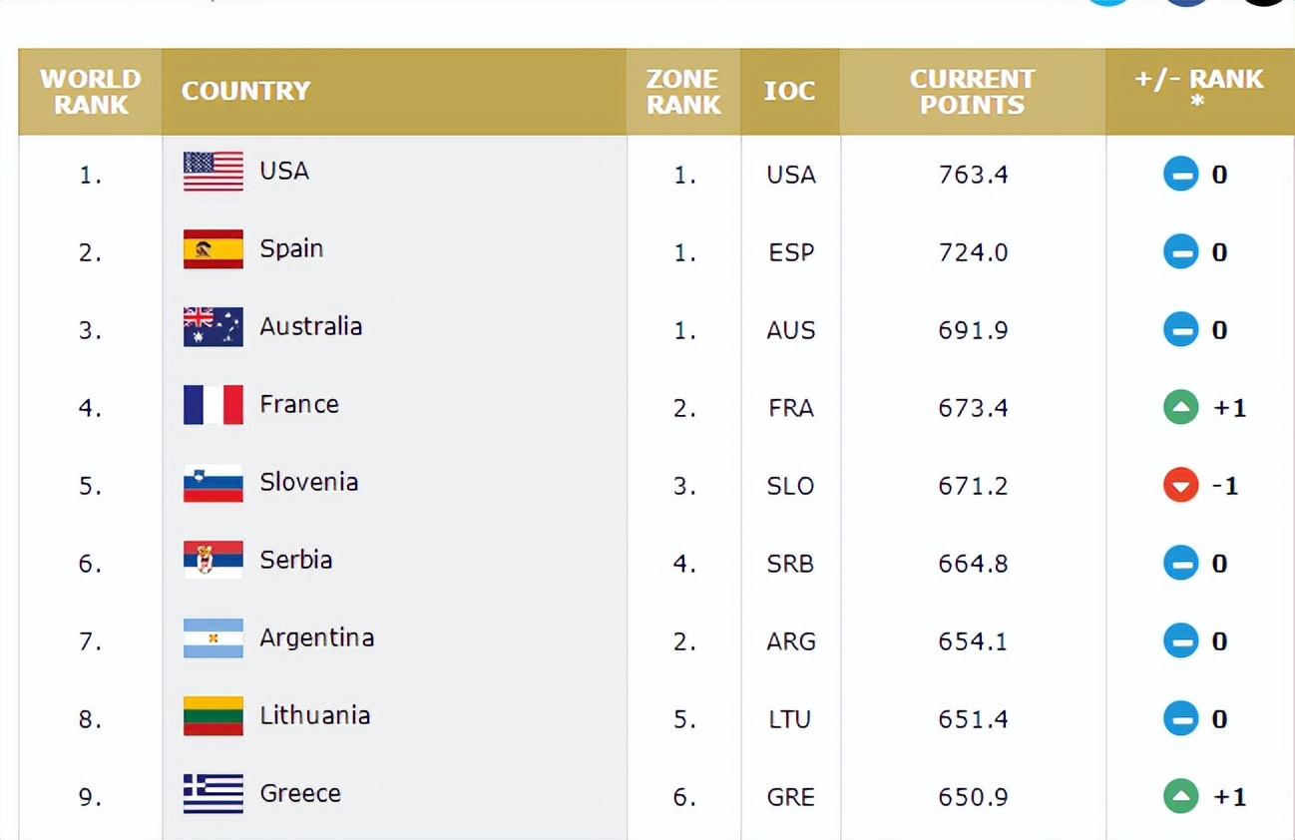Screen dimensions: 1295x840
Task: Sort by the World Rank column header
Action: coord(90,92)
